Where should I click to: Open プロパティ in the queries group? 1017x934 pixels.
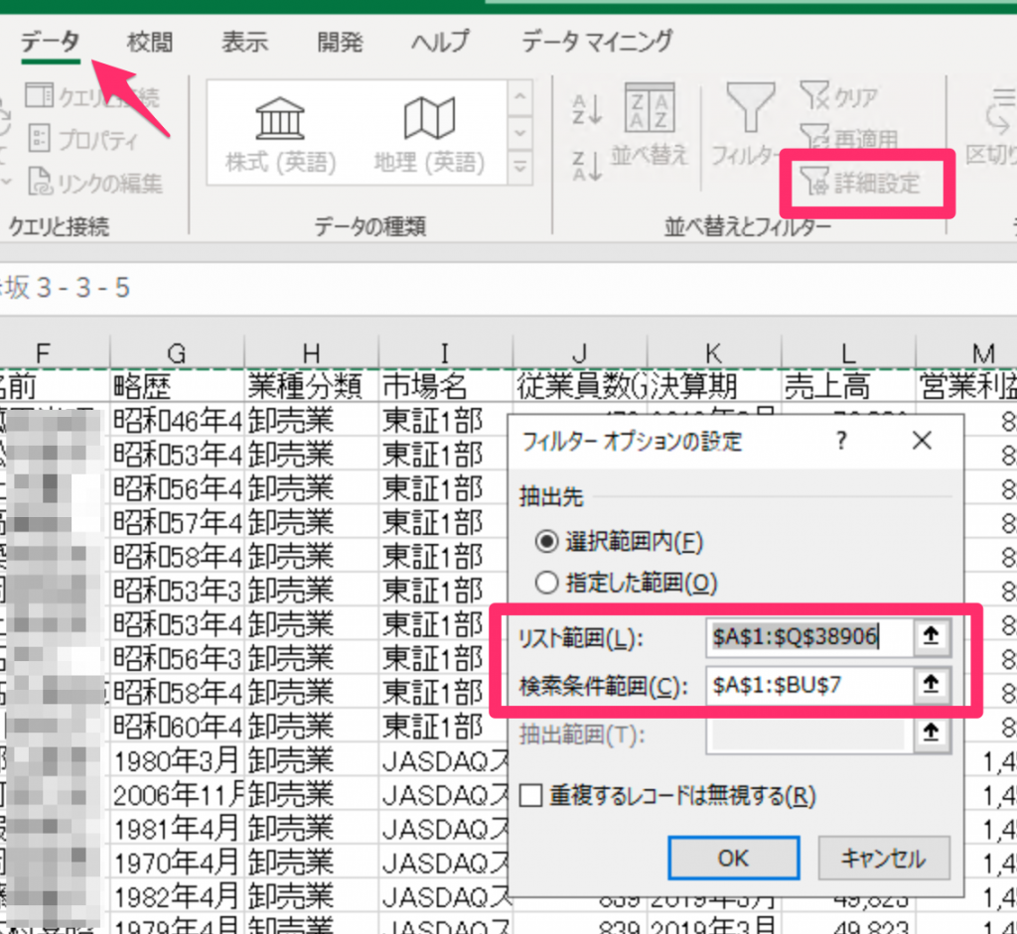[x=84, y=139]
